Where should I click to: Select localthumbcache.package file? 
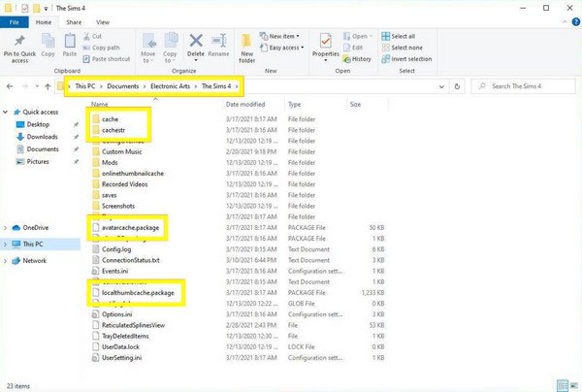tap(138, 292)
